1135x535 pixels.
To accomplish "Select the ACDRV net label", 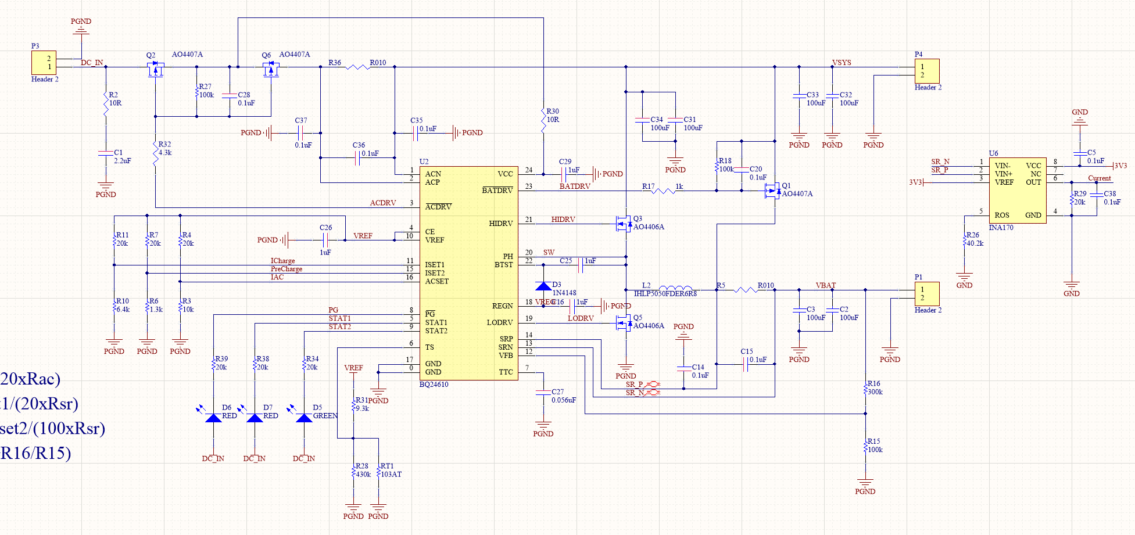I will [x=383, y=203].
